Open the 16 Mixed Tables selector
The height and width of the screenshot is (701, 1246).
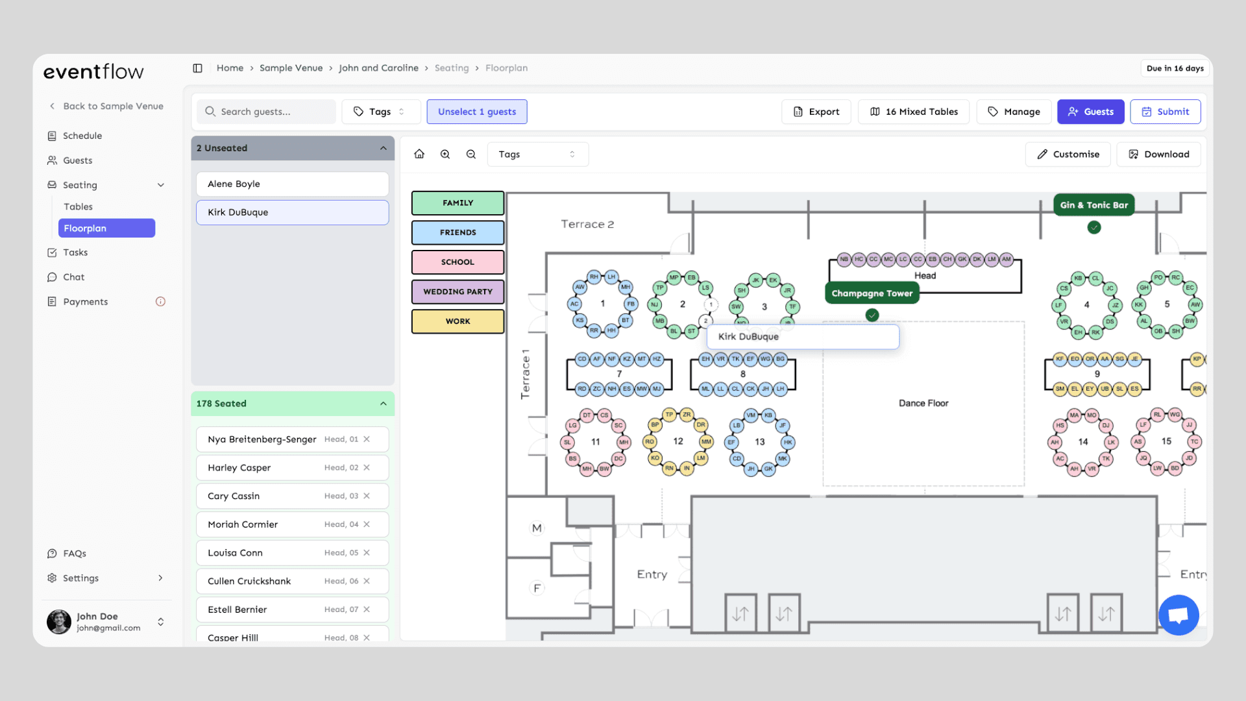[x=914, y=112]
